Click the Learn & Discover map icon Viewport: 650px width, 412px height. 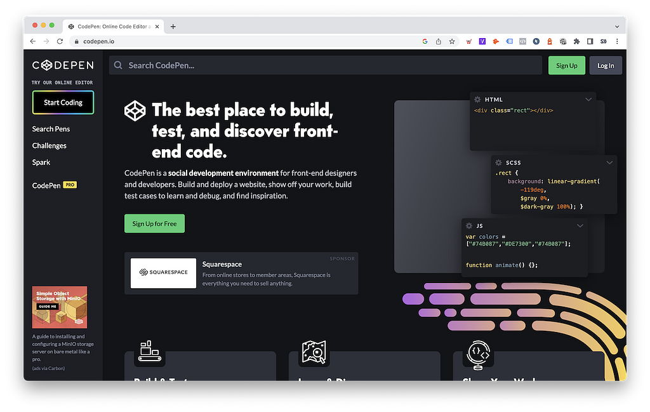(x=314, y=352)
